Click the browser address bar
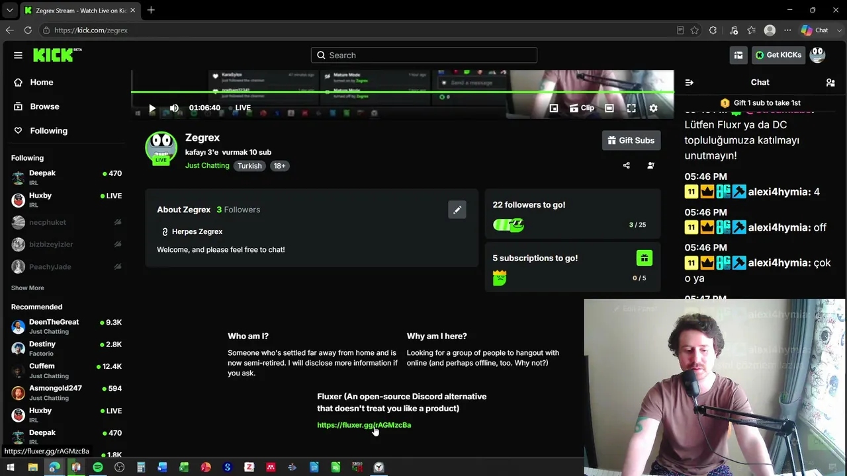 coord(357,30)
